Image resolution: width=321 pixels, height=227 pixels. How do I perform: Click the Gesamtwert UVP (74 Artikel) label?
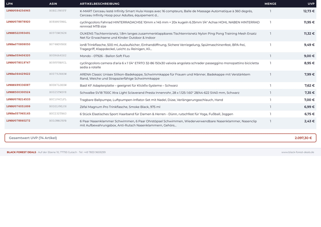(x=33, y=138)
